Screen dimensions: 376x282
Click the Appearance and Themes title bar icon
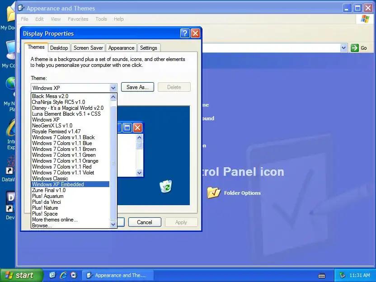click(x=21, y=8)
